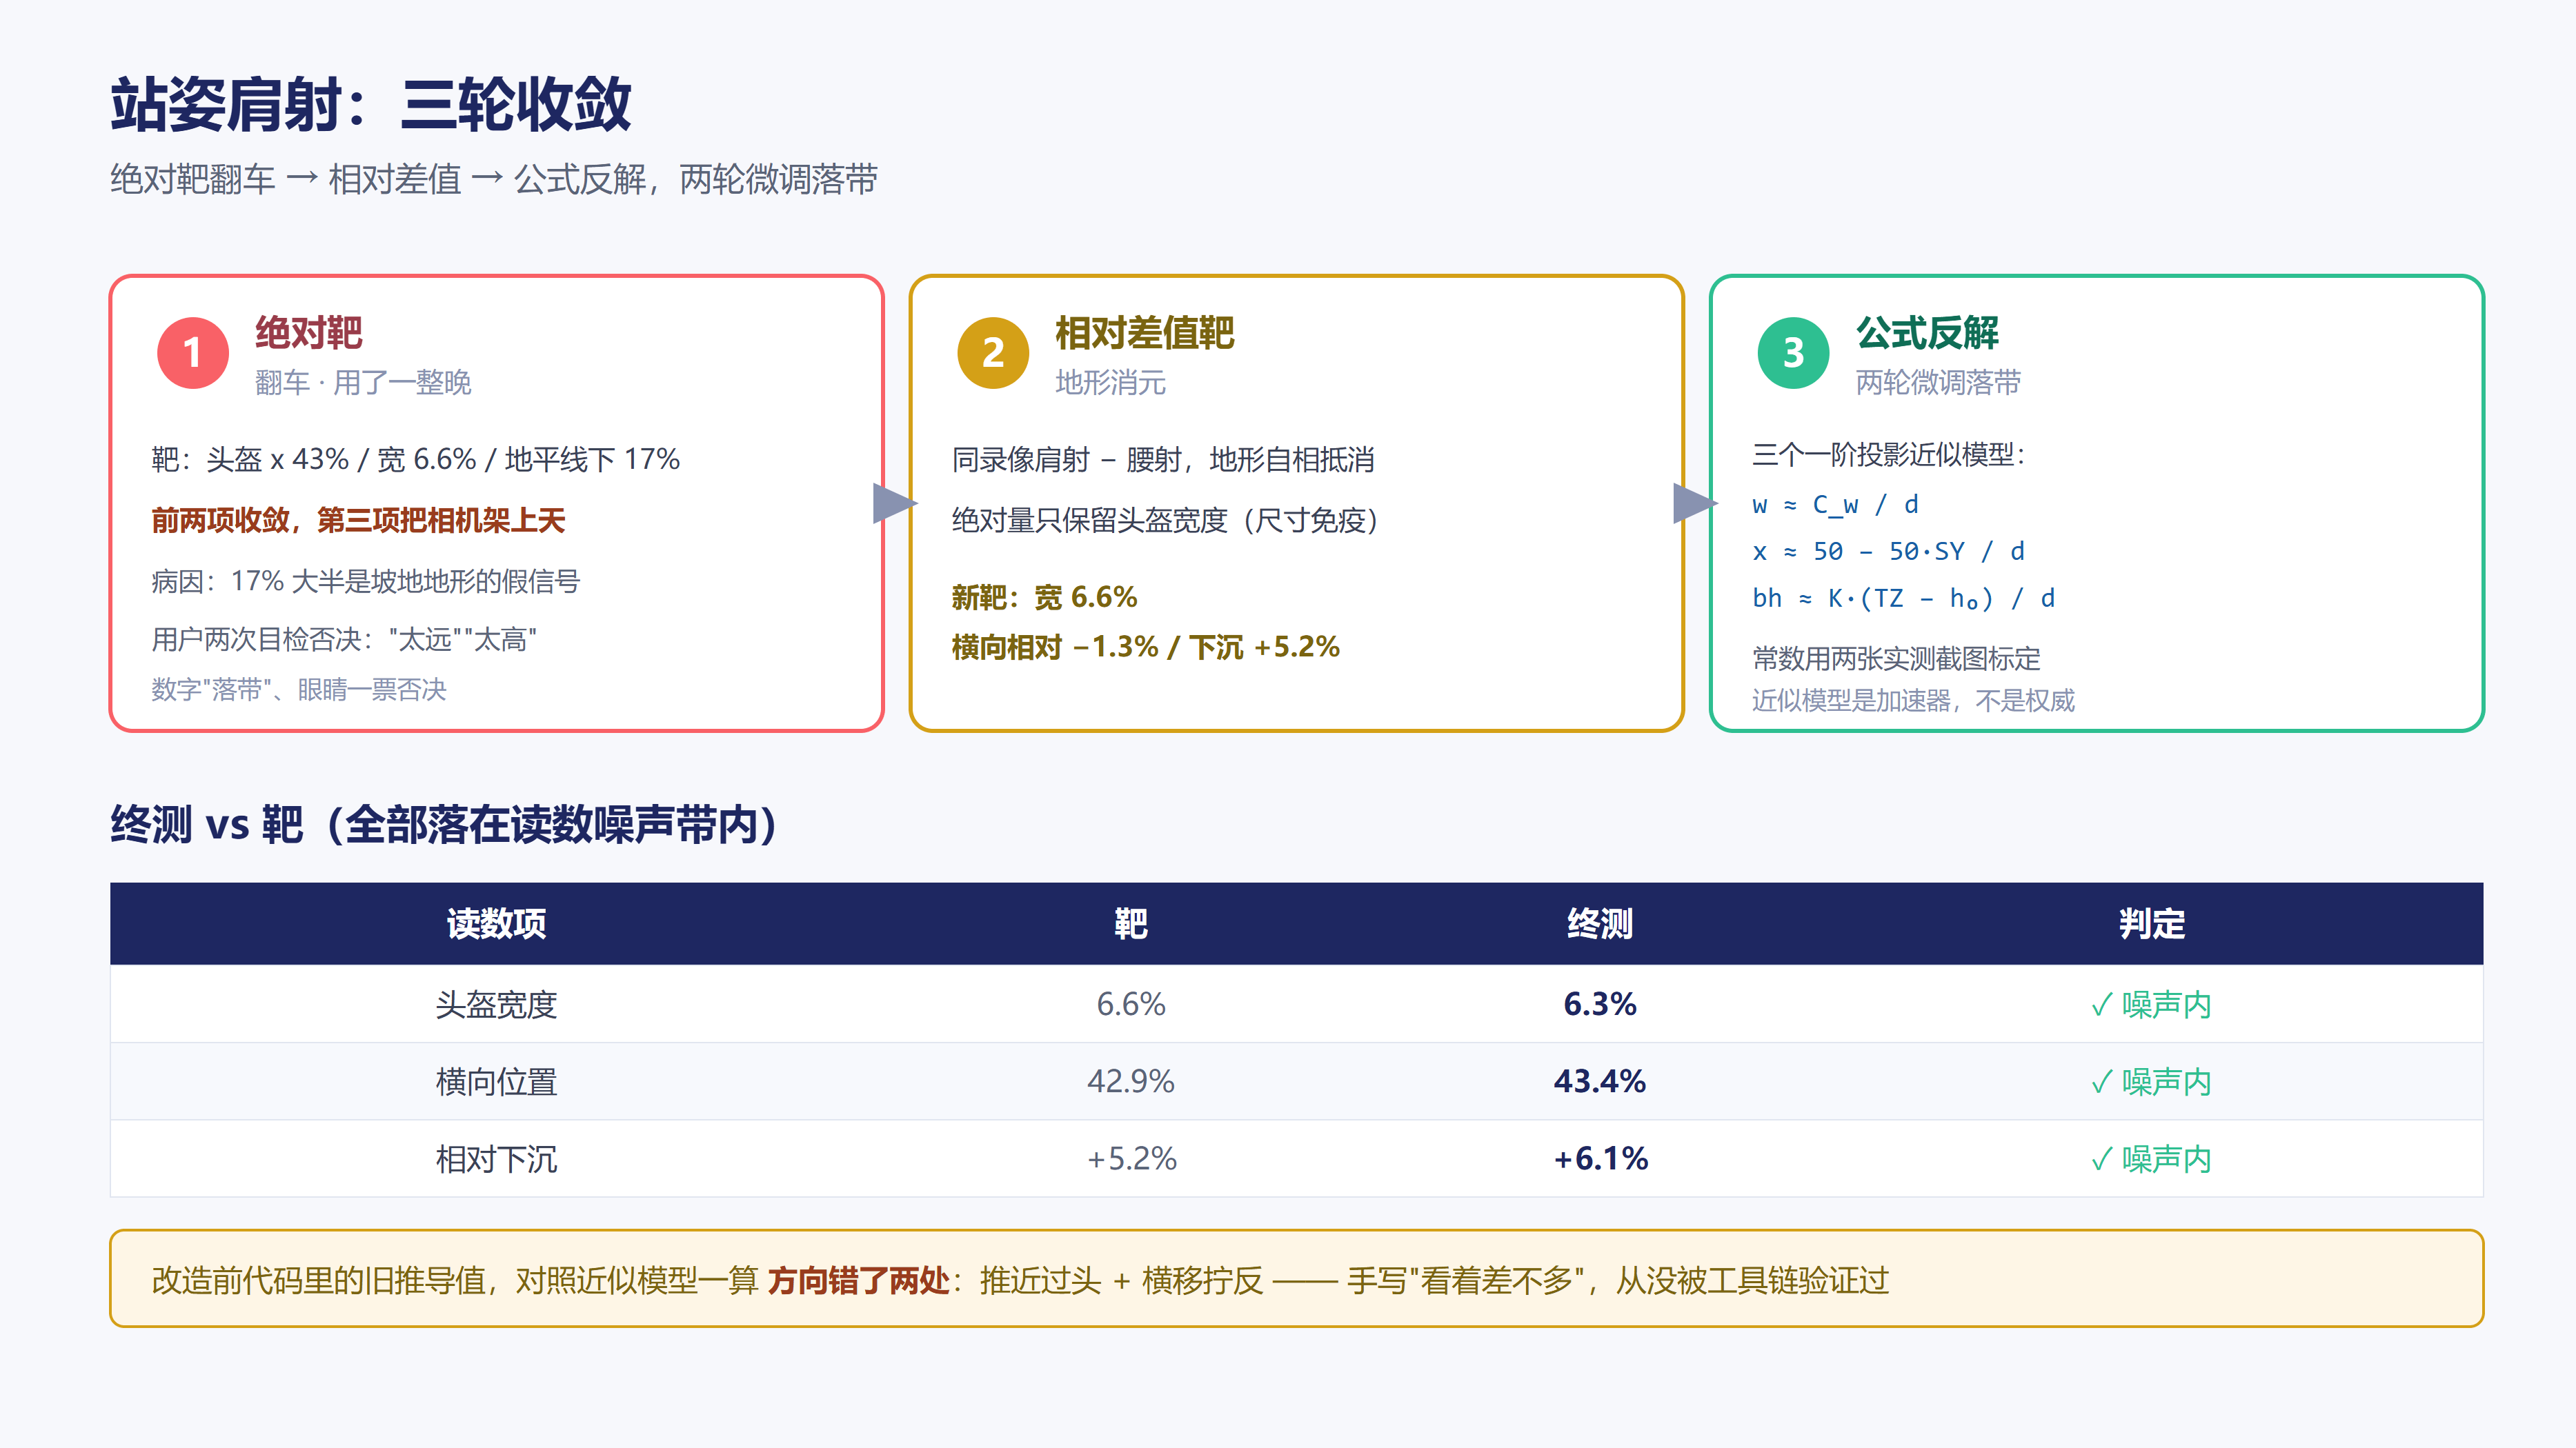Select the 判定 column header
2576x1448 pixels.
pyautogui.click(x=2152, y=923)
